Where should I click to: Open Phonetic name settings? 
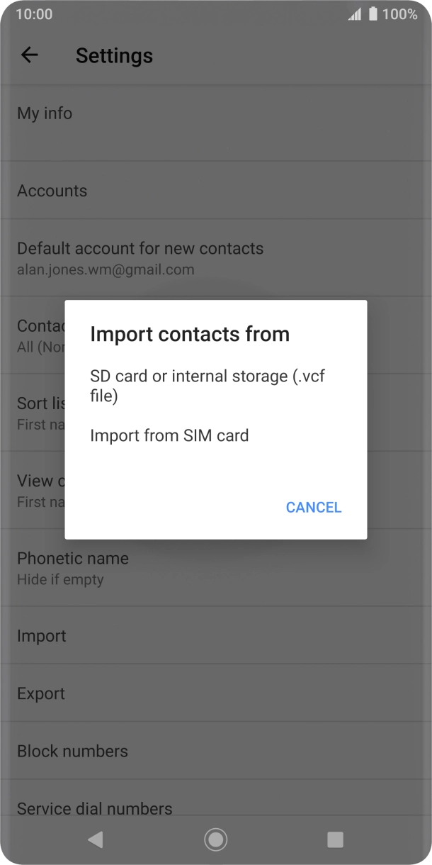point(72,567)
